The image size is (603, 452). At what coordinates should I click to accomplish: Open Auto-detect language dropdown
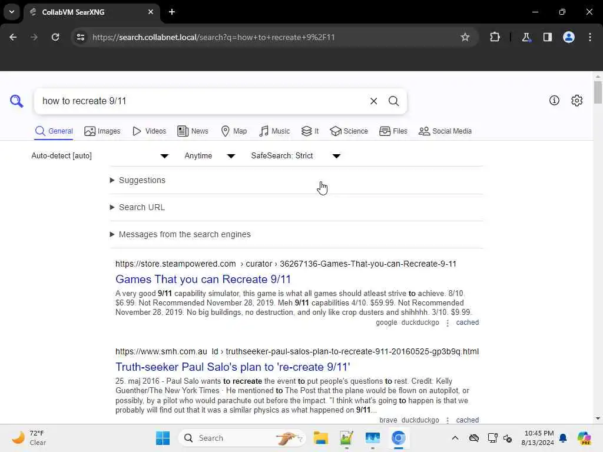point(100,155)
